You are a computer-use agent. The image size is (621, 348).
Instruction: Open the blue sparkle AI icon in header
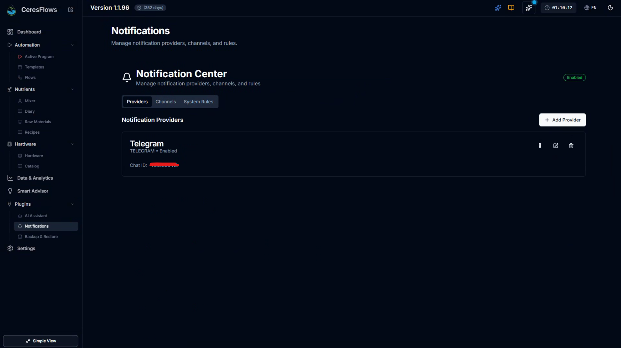pos(498,8)
